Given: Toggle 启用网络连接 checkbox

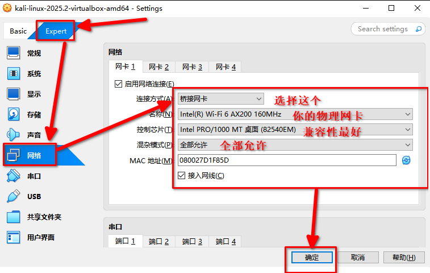Looking at the screenshot, I should click(119, 84).
